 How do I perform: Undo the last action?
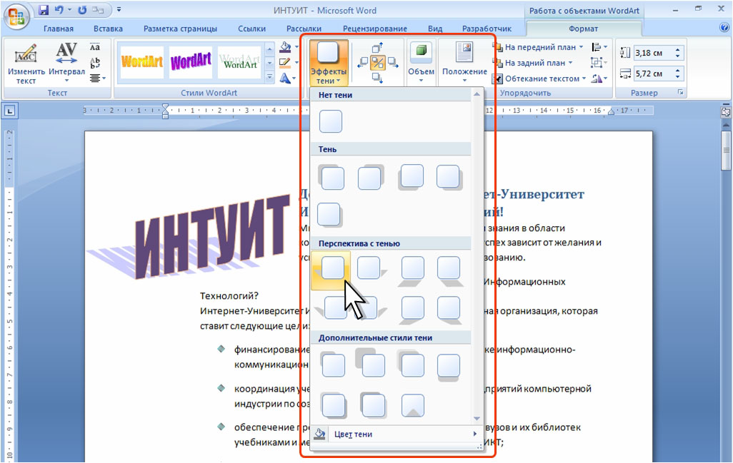59,10
